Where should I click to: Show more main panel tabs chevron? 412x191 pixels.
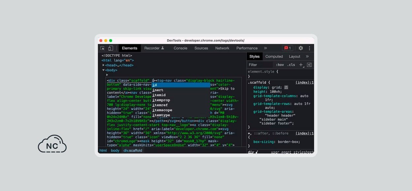pos(265,48)
